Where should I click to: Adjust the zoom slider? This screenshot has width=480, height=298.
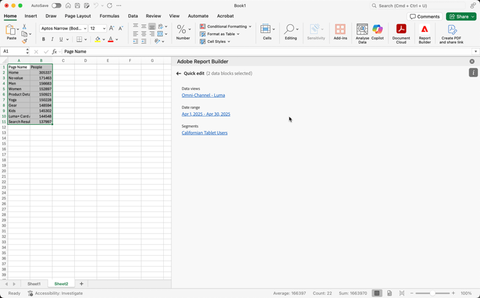(432, 293)
